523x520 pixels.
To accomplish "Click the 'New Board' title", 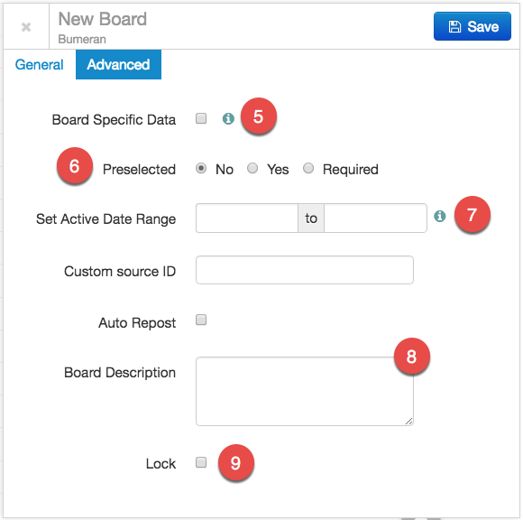I will [103, 19].
